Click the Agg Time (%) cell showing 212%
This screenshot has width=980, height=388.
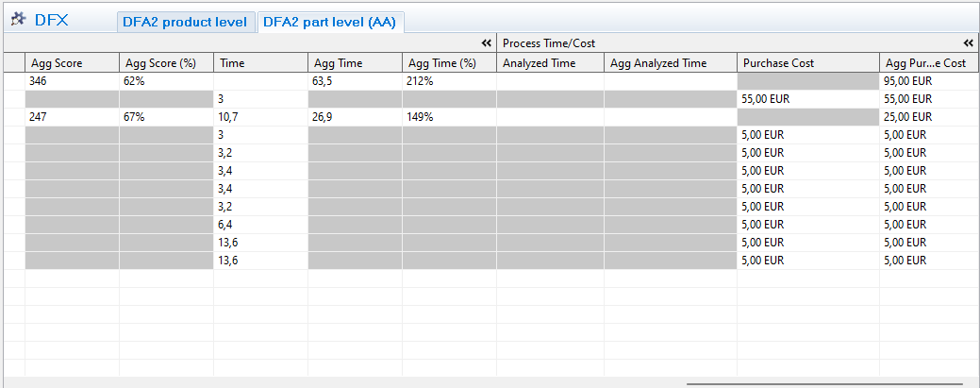[449, 81]
